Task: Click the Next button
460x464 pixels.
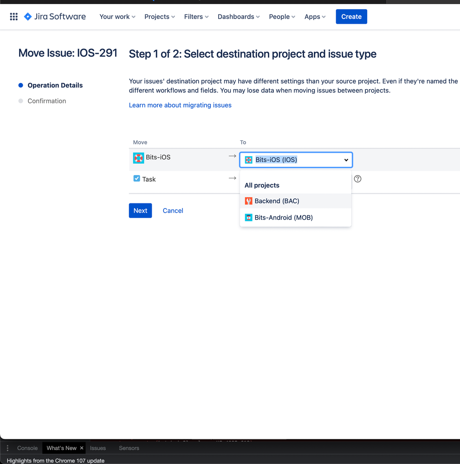Action: pyautogui.click(x=140, y=211)
